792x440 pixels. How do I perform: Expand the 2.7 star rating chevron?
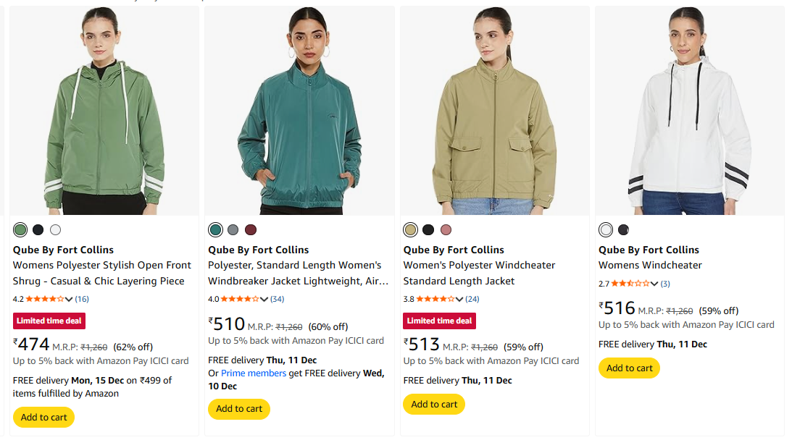[x=654, y=284]
